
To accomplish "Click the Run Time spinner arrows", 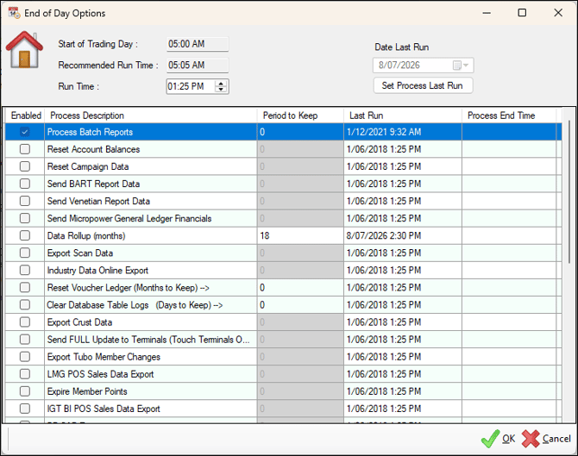I will click(x=221, y=86).
